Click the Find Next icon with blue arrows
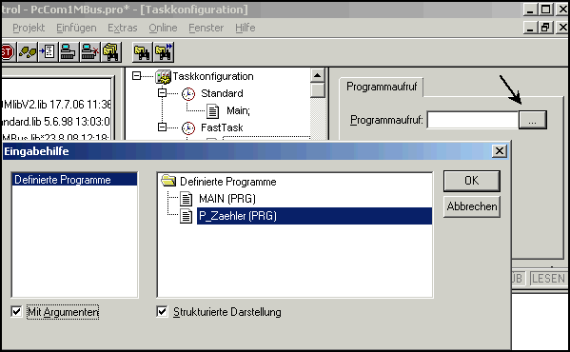The width and height of the screenshot is (570, 352). tap(164, 52)
